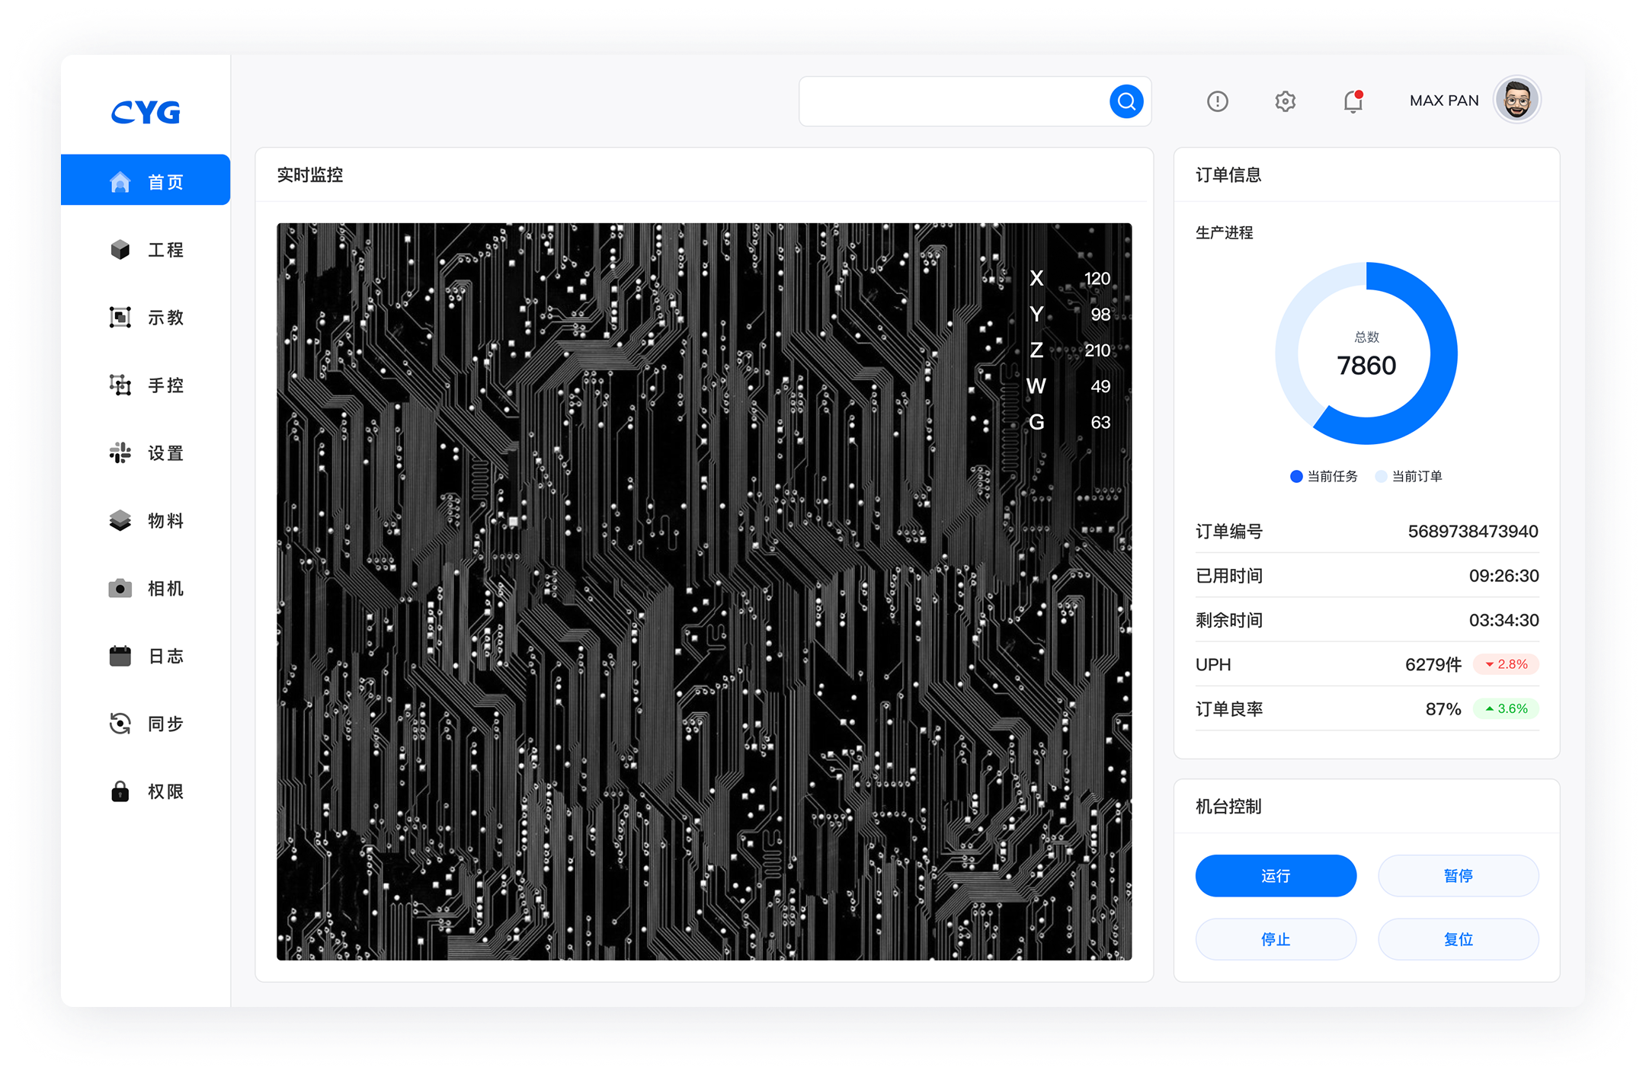Click the MAX PAN username

pyautogui.click(x=1444, y=101)
